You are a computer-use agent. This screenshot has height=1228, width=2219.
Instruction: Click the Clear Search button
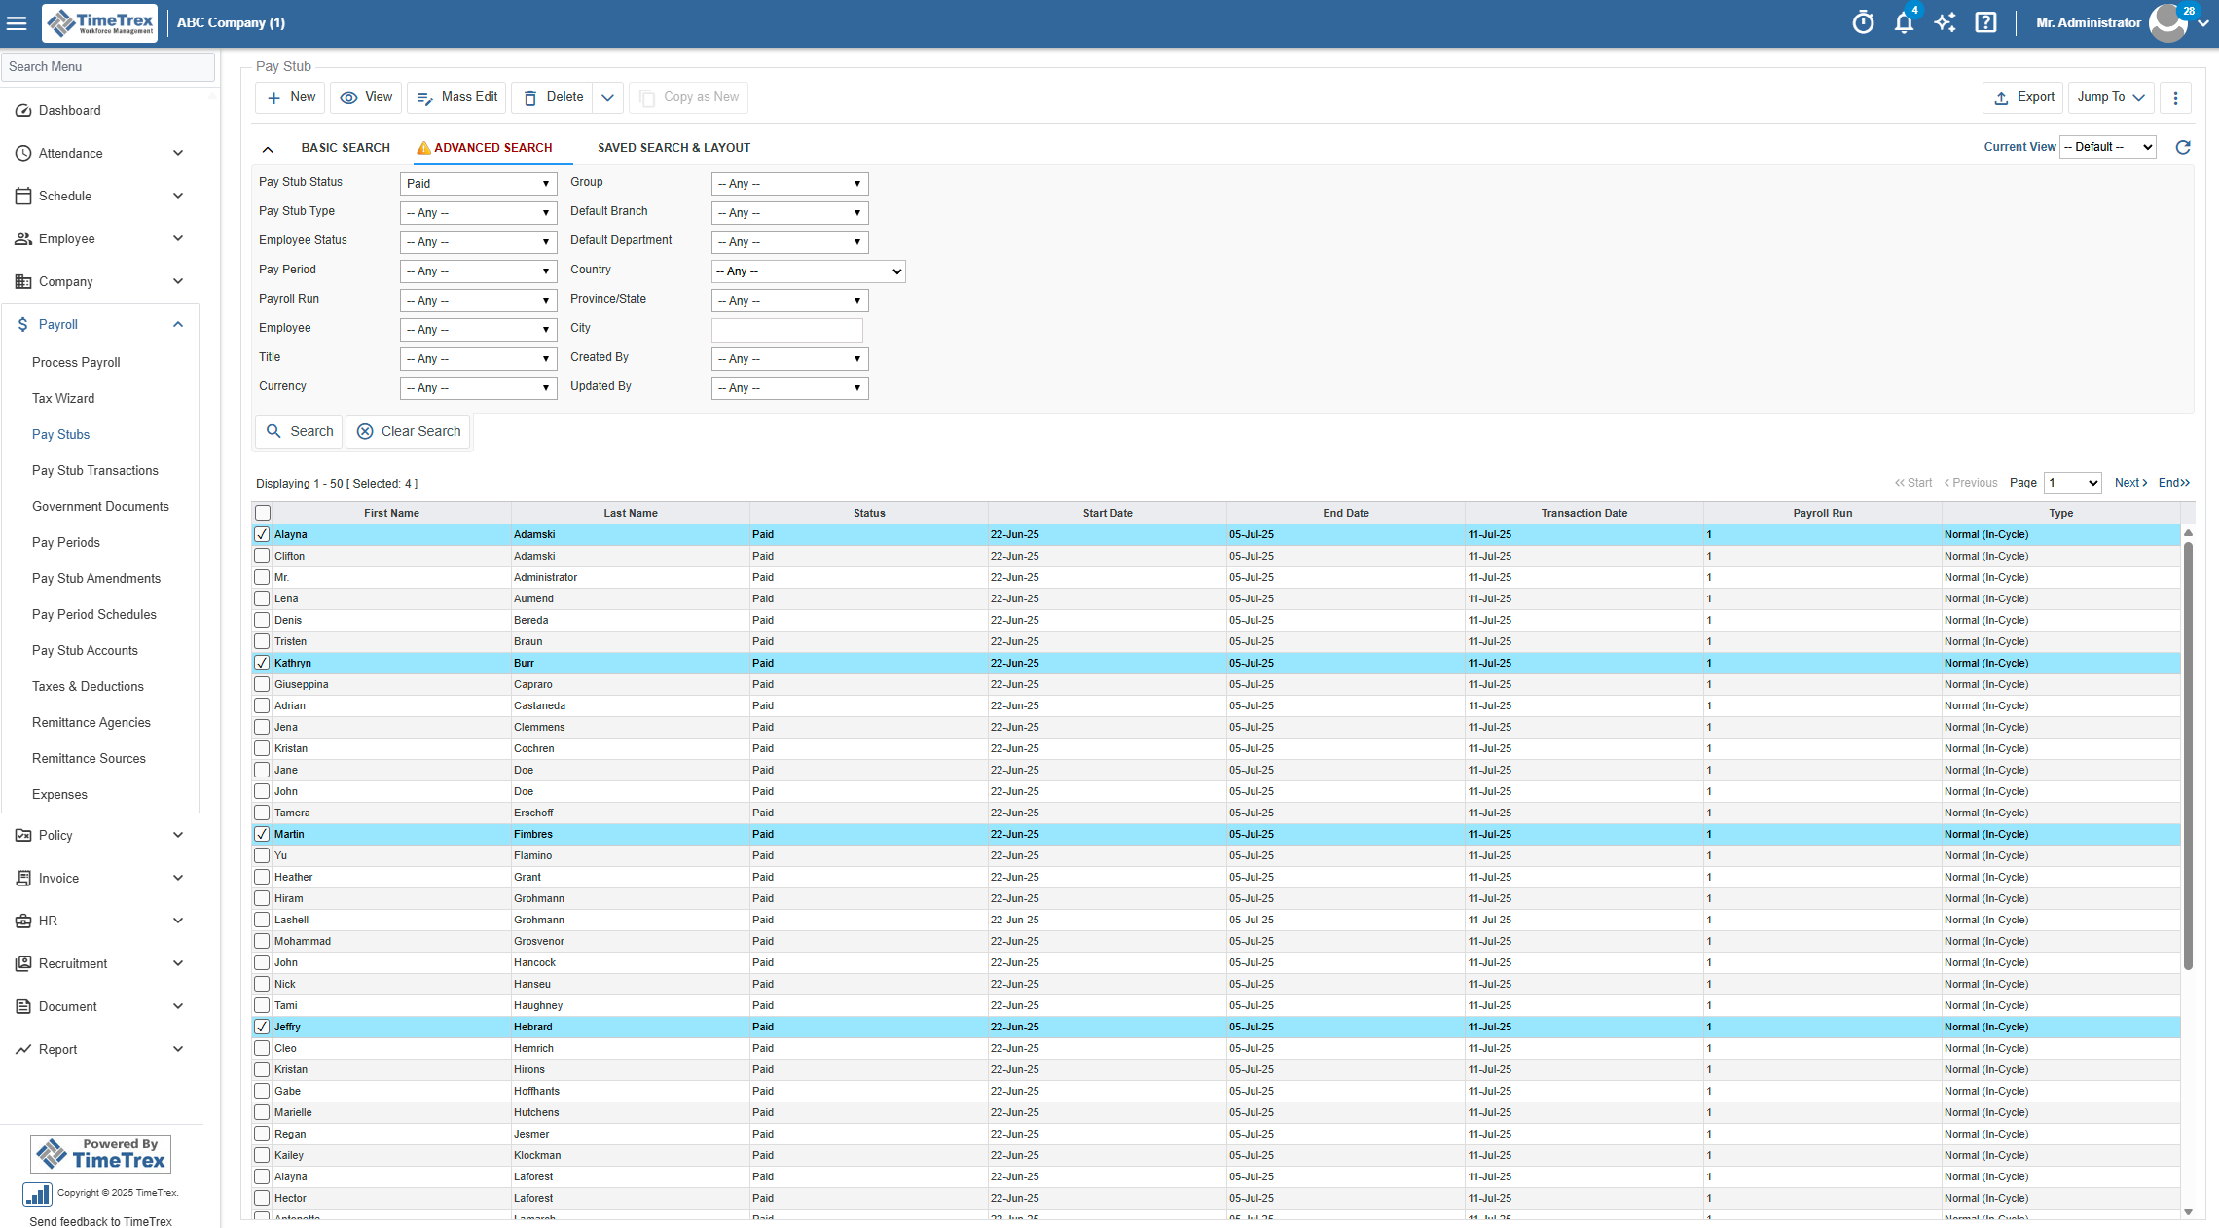tap(408, 431)
